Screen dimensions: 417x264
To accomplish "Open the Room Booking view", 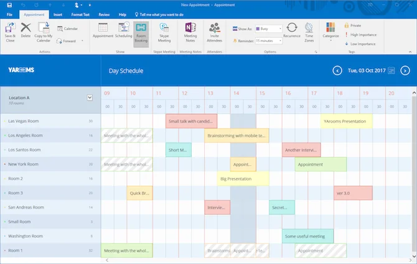I will point(141,31).
